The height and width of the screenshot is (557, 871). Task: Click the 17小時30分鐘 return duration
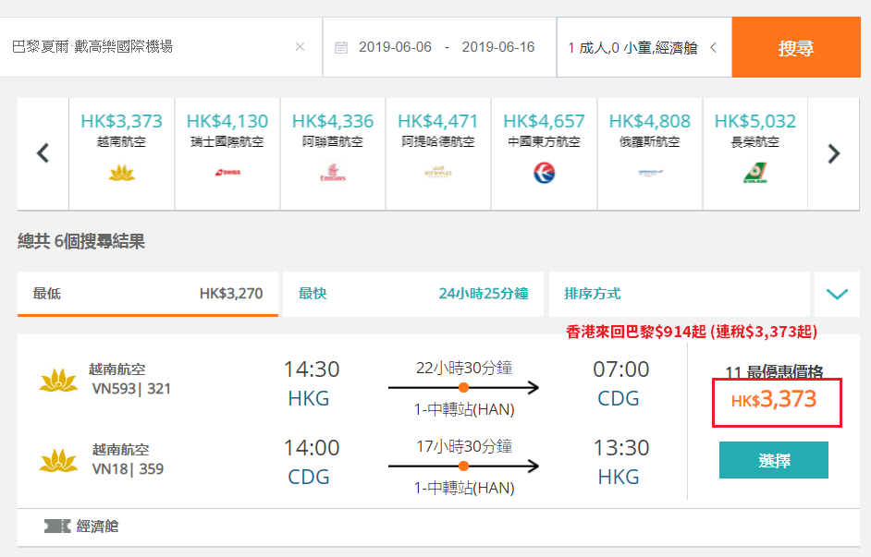(464, 446)
